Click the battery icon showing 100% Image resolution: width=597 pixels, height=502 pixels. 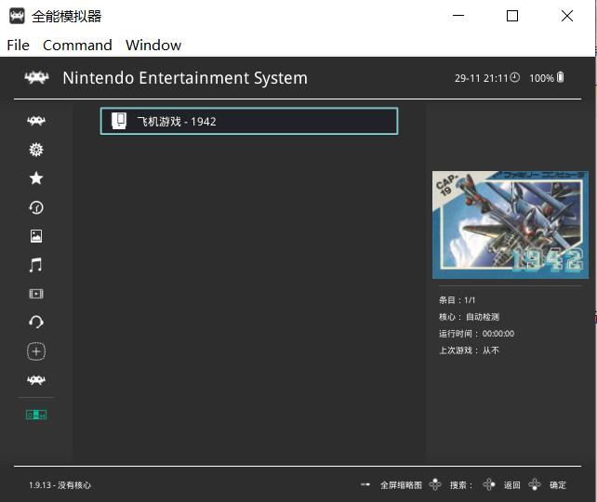click(x=560, y=77)
